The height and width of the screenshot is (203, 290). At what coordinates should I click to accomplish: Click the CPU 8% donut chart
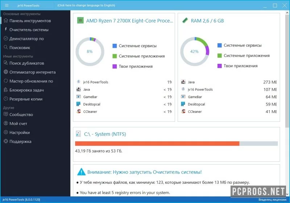pyautogui.click(x=90, y=51)
